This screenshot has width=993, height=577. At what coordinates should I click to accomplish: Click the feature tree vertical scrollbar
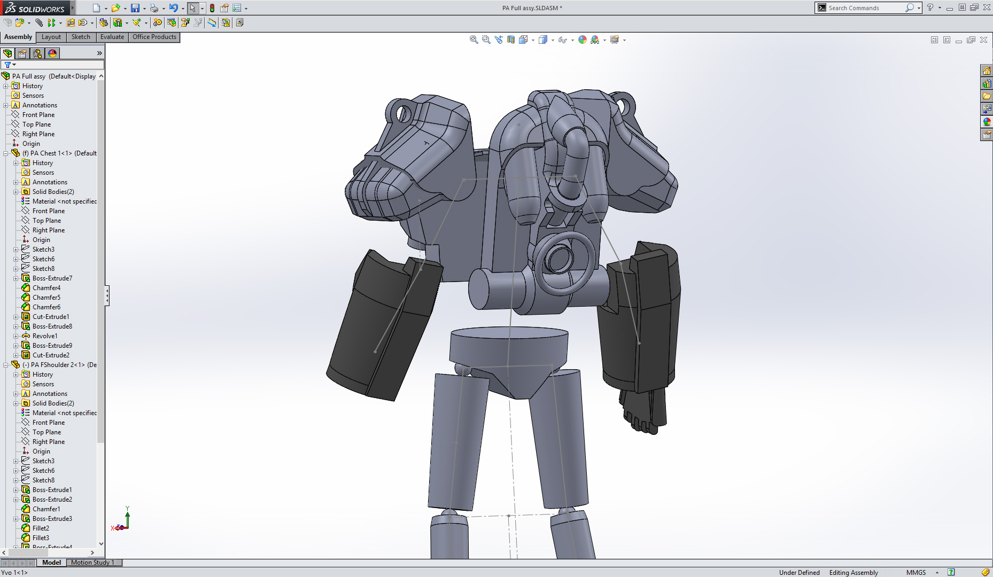click(x=101, y=262)
